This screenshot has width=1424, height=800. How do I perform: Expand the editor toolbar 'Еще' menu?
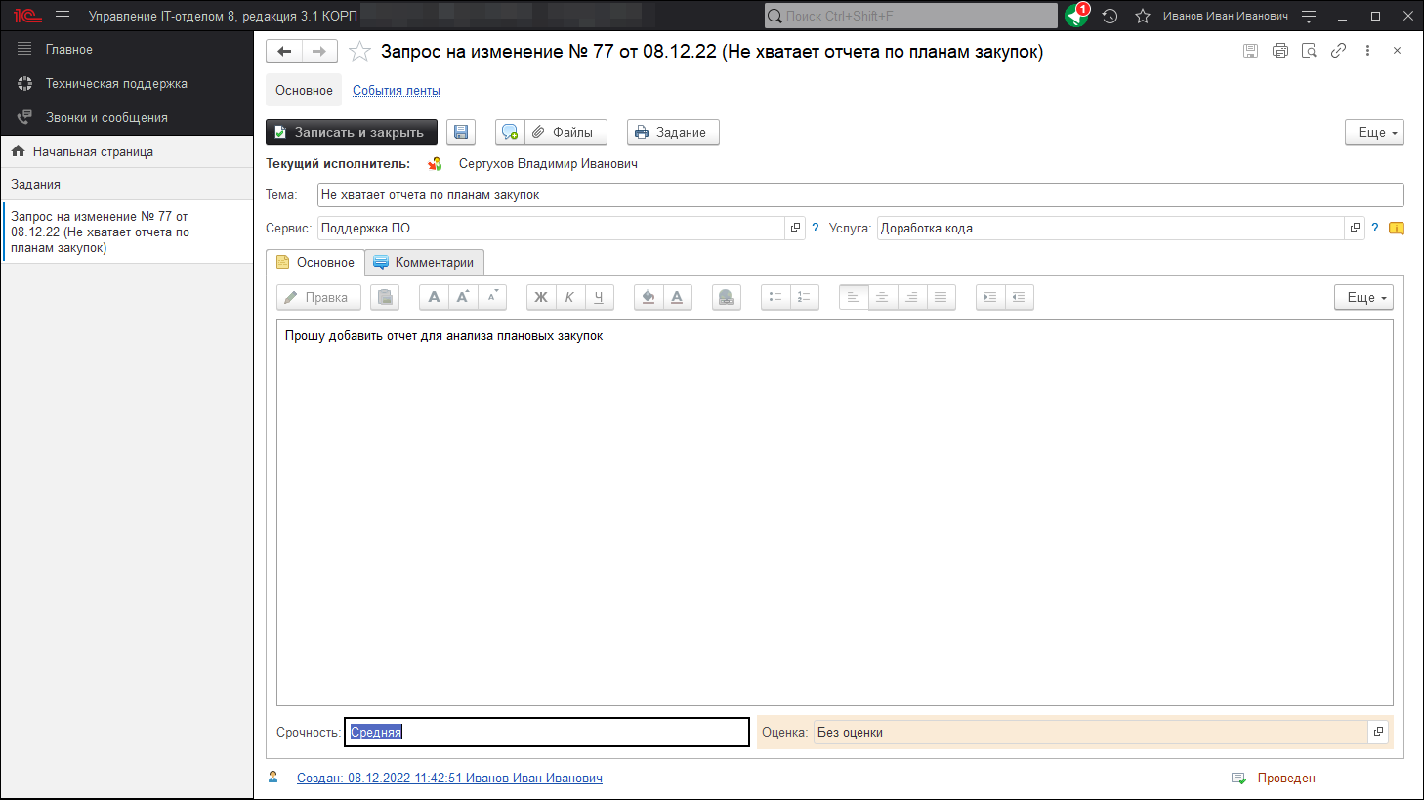click(1363, 298)
